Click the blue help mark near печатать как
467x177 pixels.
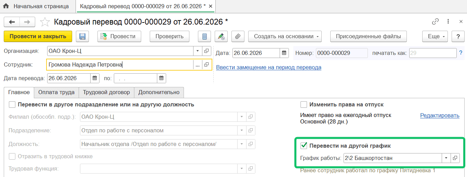coord(461,53)
